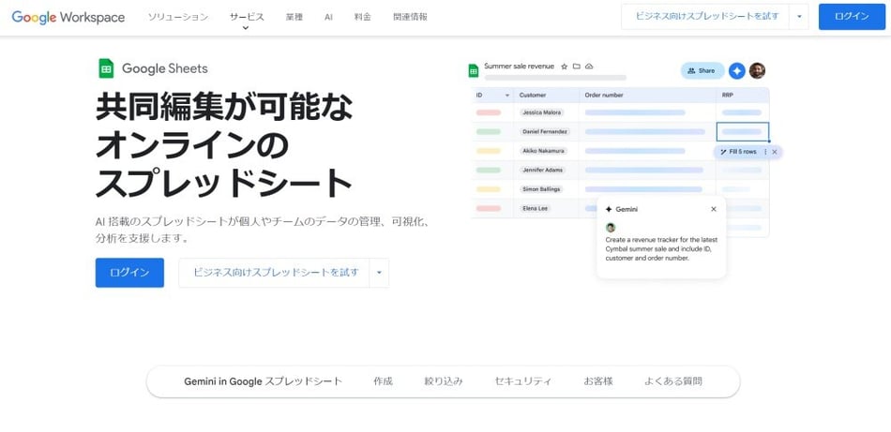Click the Akiko Nakamura customer chip
The width and height of the screenshot is (891, 432).
tap(543, 151)
